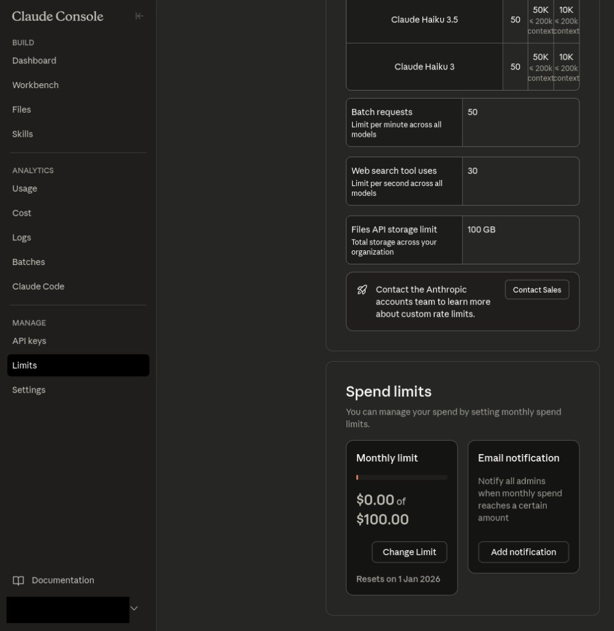Open the Cost page
614x631 pixels.
coord(22,213)
